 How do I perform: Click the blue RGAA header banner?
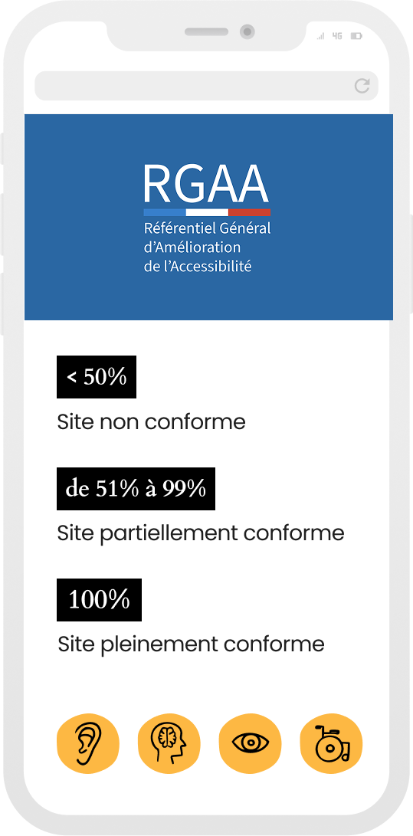[208, 217]
